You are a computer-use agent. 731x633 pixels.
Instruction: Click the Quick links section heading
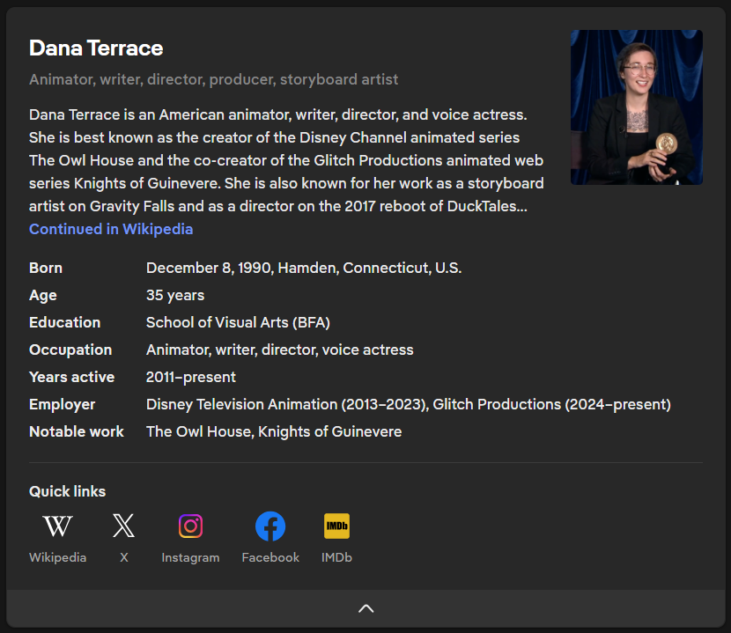point(67,491)
